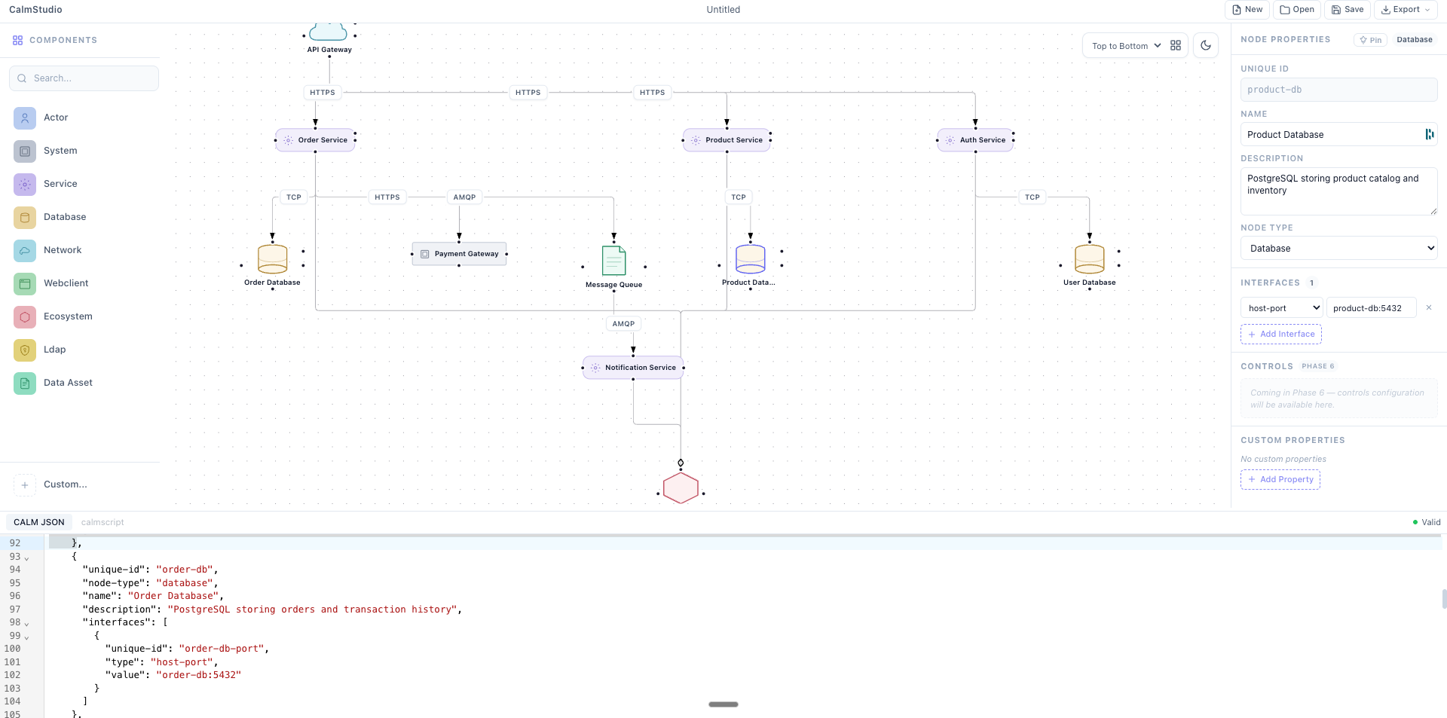Switch to the calmscript tab
The width and height of the screenshot is (1447, 718).
(x=102, y=522)
